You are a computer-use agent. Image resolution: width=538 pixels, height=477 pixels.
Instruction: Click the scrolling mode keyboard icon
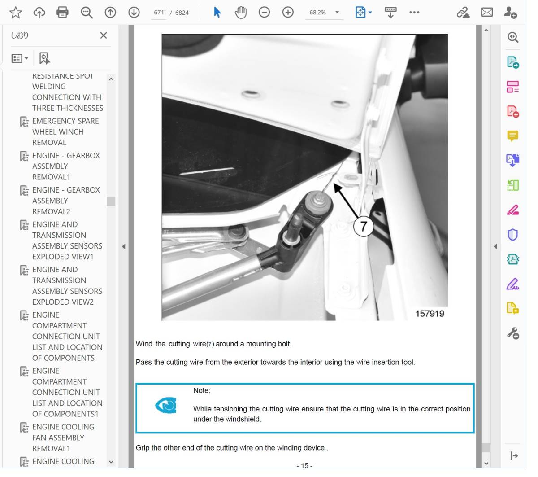[391, 13]
